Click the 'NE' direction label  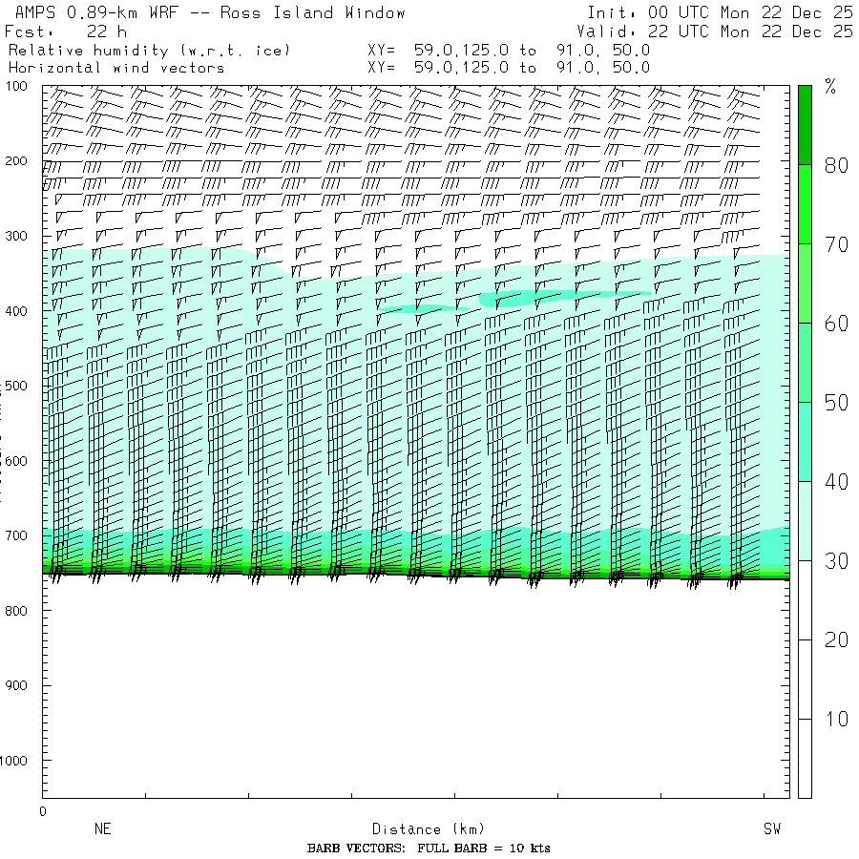[103, 828]
